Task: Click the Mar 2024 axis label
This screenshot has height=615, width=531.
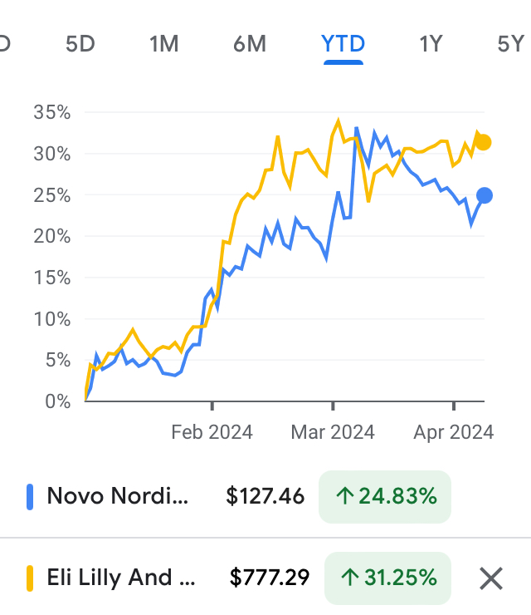Action: point(333,432)
